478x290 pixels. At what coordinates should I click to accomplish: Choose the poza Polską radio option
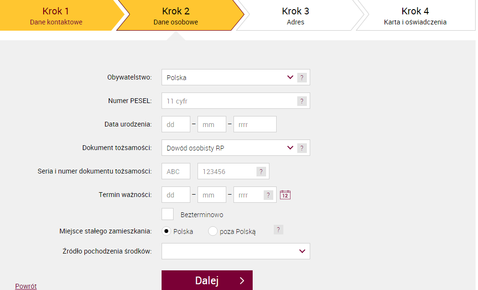(x=212, y=231)
